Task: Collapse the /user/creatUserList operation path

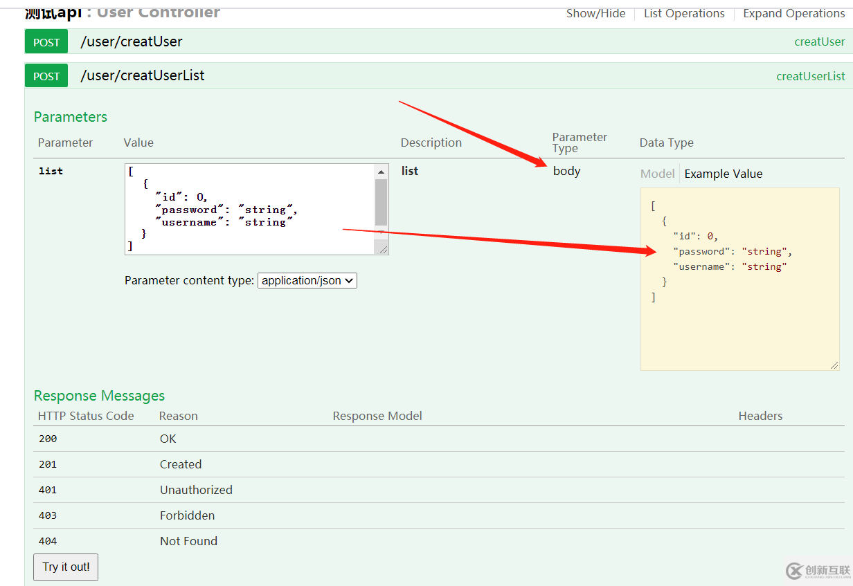Action: coord(143,75)
